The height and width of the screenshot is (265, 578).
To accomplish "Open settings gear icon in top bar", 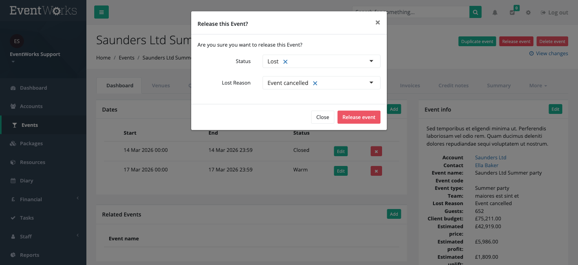I will 528,13.
